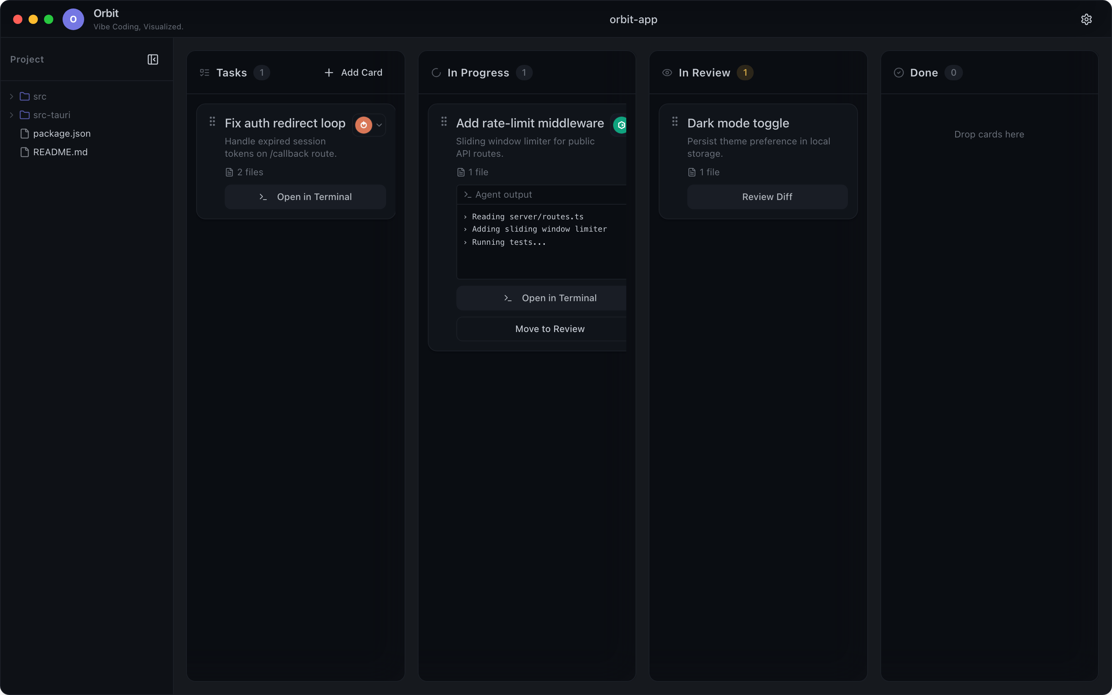
Task: Click the In Review eye icon
Action: tap(667, 73)
